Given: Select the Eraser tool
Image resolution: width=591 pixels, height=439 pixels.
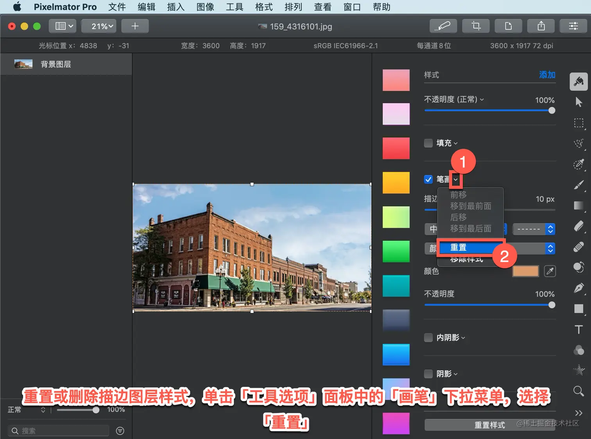Looking at the screenshot, I should click(x=578, y=226).
